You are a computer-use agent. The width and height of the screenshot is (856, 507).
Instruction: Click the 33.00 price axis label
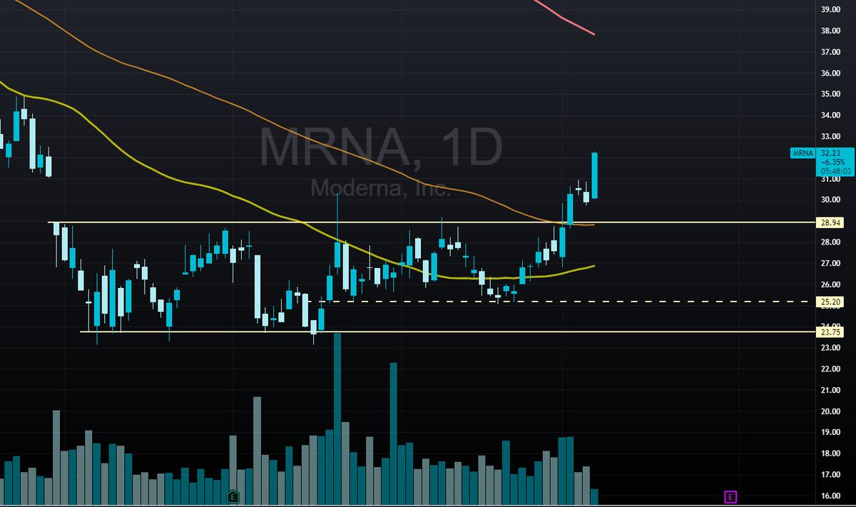[x=830, y=136]
